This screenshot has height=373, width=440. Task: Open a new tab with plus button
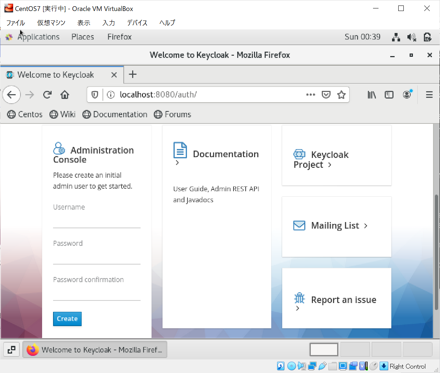tap(133, 74)
